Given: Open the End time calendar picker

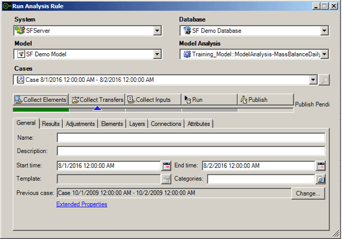Looking at the screenshot, I should coord(321,166).
